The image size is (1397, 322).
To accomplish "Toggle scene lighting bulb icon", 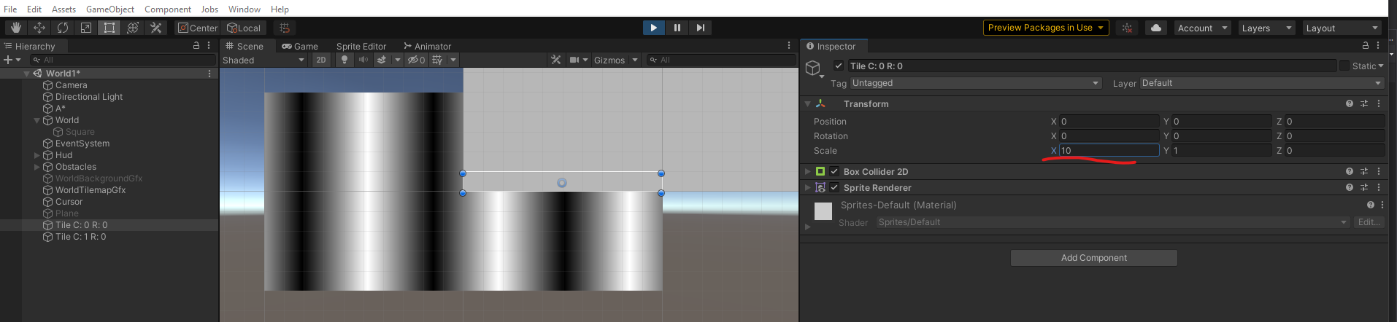I will point(345,60).
